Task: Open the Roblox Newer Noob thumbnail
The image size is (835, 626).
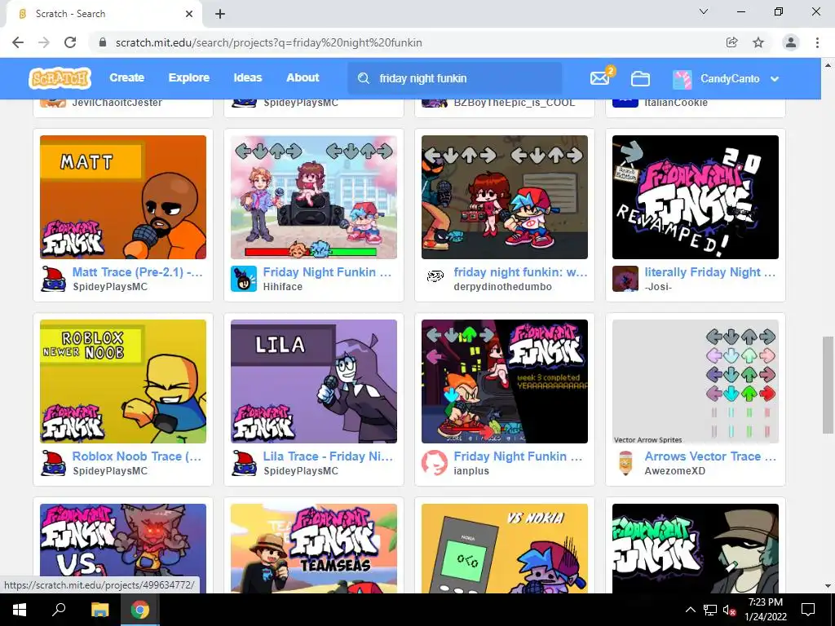Action: pos(123,381)
